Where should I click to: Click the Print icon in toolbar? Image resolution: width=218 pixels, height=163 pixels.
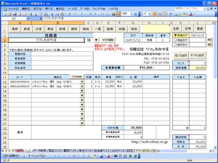[30, 14]
